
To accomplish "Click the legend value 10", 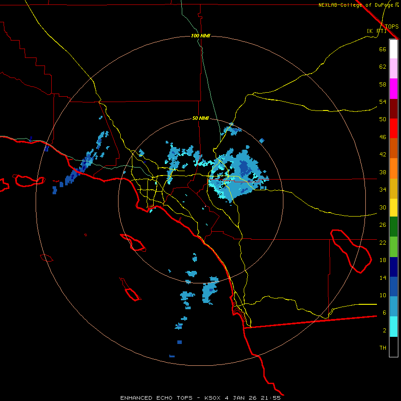I will pyautogui.click(x=383, y=295).
